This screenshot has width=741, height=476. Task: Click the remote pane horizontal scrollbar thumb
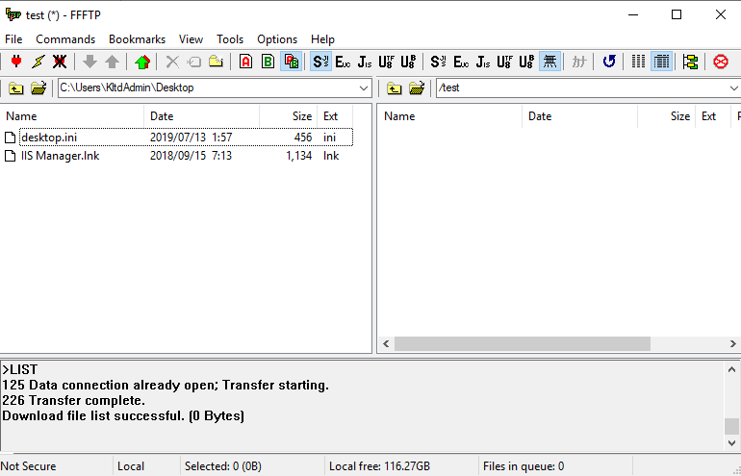click(523, 344)
